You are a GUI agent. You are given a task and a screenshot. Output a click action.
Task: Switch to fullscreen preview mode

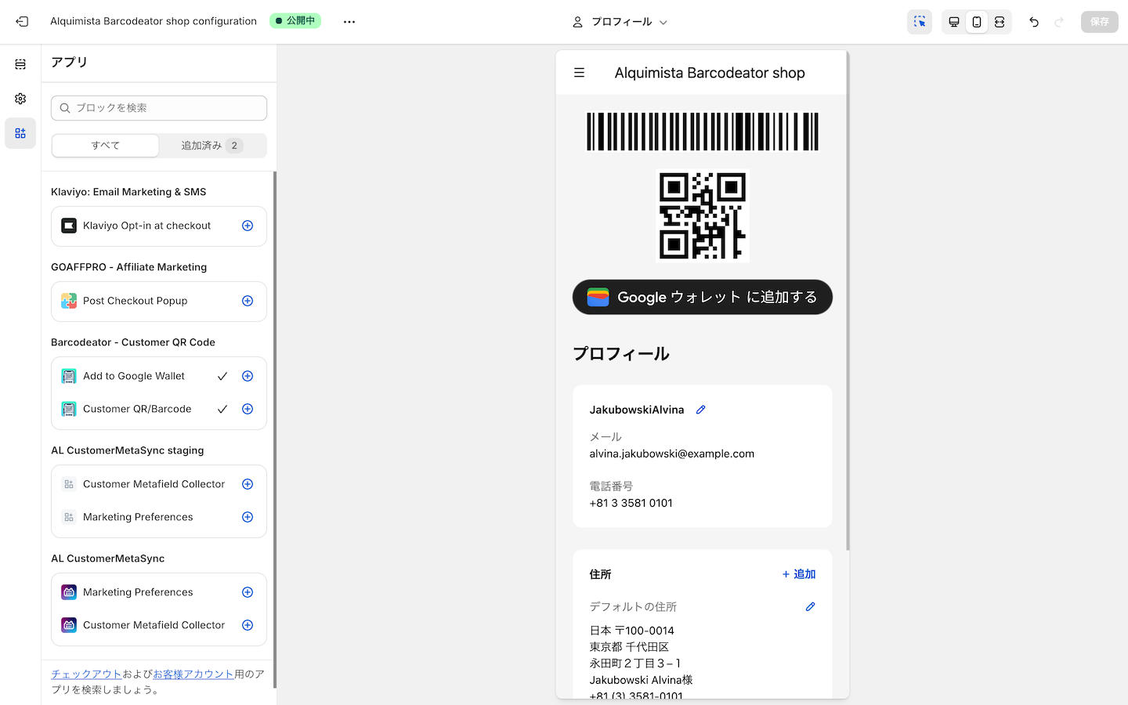1000,22
